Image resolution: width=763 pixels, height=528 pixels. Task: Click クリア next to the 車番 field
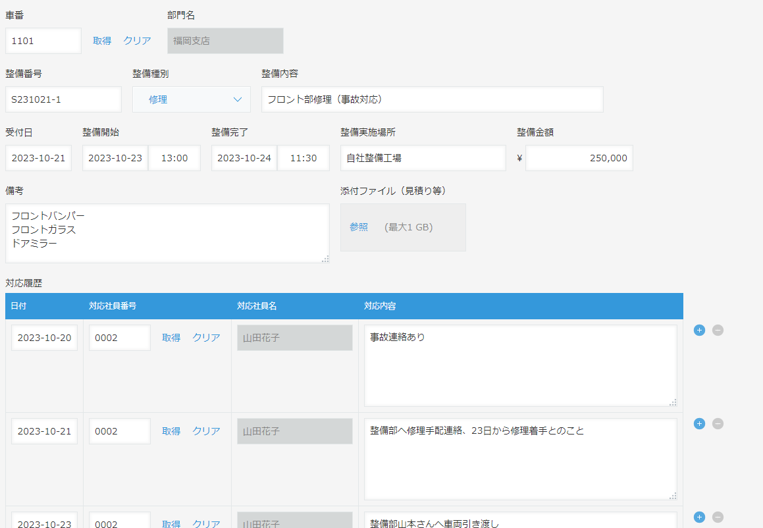pyautogui.click(x=137, y=41)
